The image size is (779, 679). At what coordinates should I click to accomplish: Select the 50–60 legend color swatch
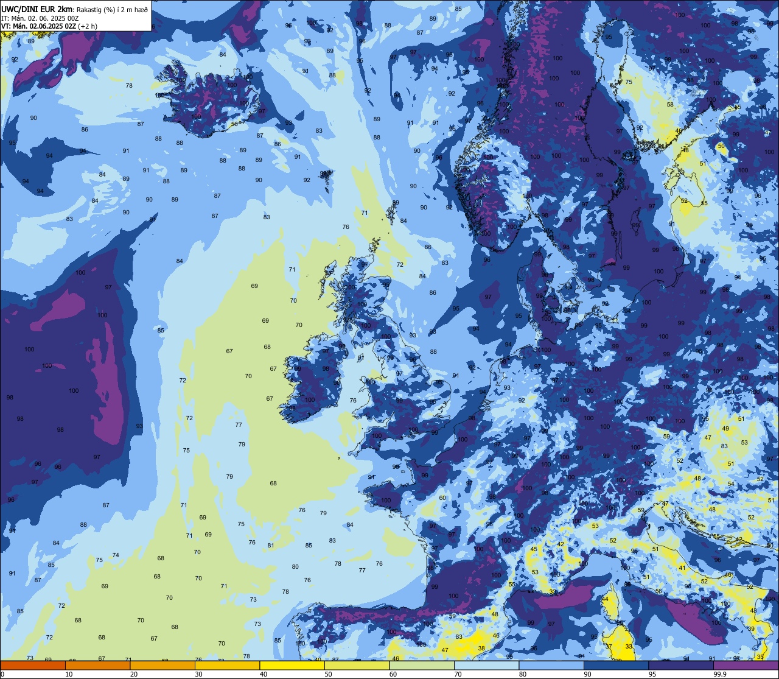click(357, 665)
